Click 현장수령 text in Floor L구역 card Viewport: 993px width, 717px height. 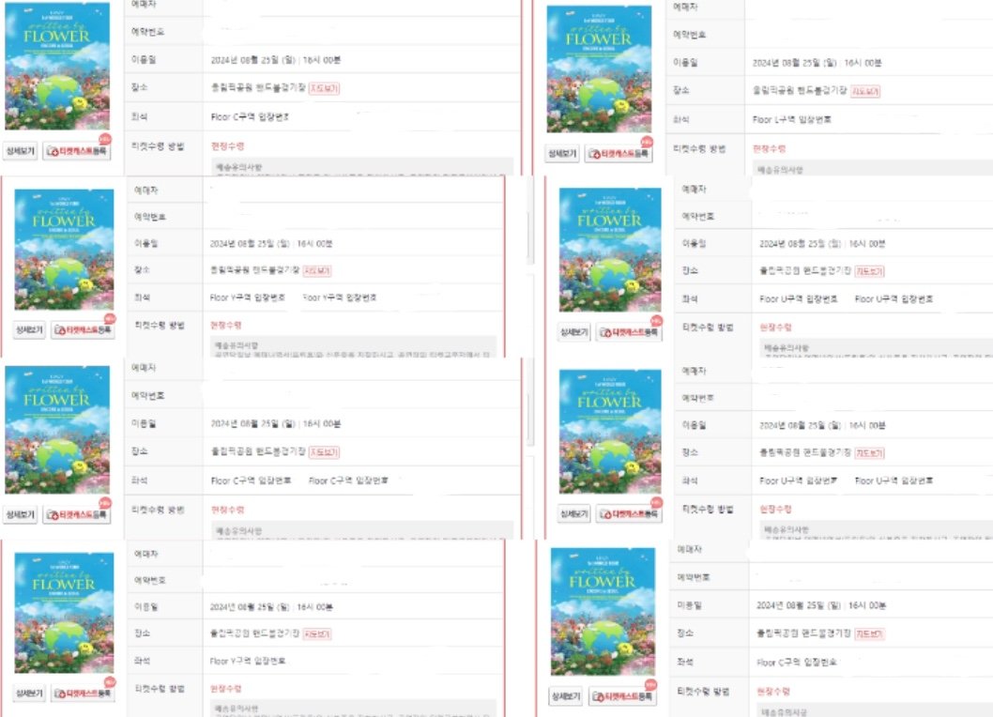[769, 149]
